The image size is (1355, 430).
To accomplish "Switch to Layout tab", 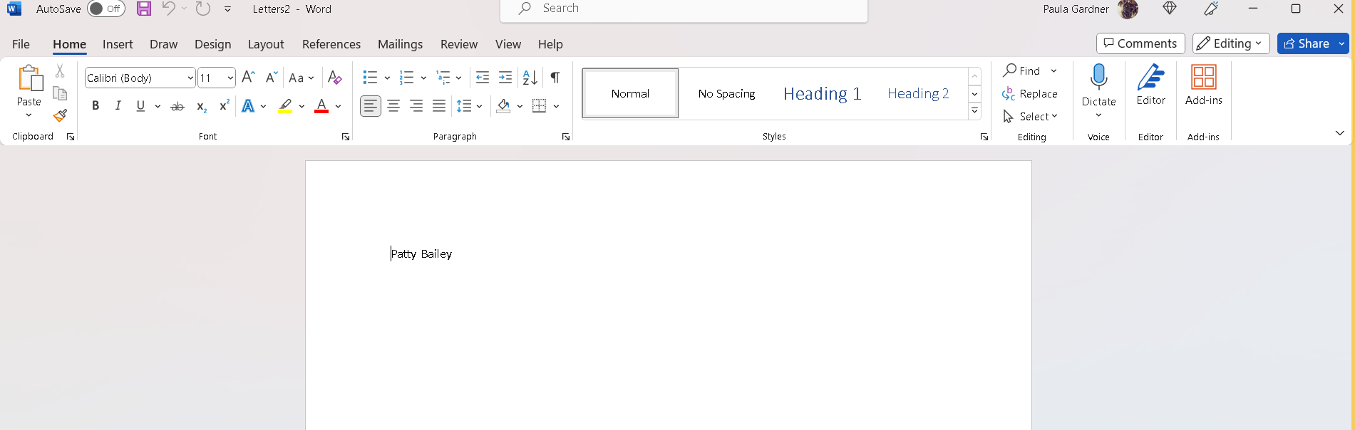I will click(266, 44).
